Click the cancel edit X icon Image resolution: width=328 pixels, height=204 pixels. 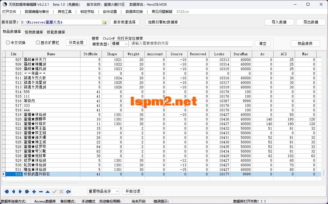(x=61, y=191)
